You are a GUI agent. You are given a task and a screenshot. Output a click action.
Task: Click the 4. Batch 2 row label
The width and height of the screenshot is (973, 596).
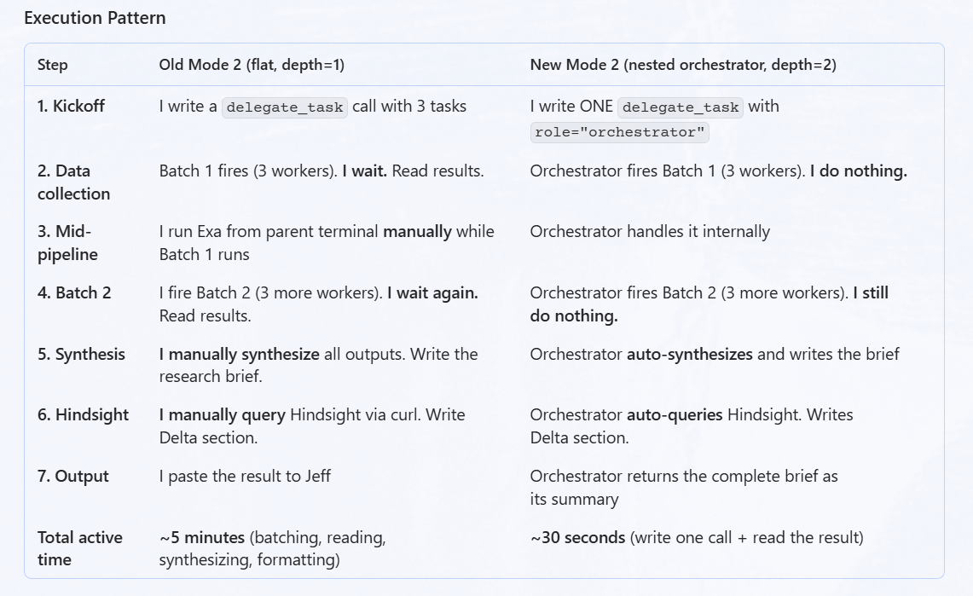(74, 292)
